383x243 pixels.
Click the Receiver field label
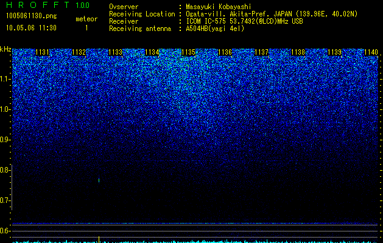tap(124, 21)
